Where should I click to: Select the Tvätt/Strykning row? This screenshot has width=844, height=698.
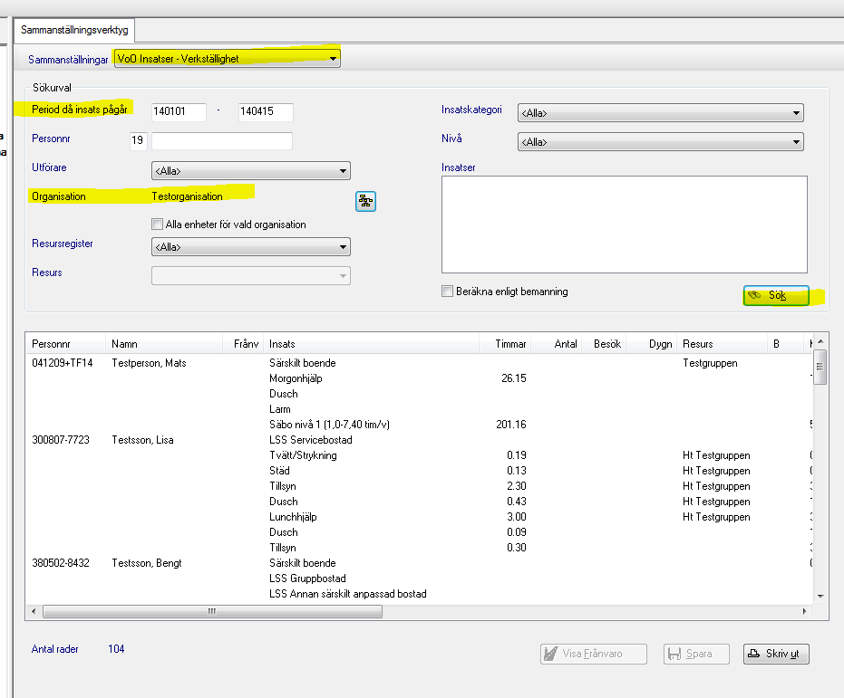point(420,455)
